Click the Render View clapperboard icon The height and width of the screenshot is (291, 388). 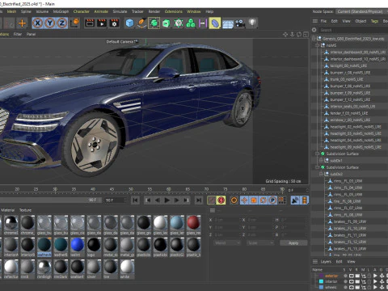(90, 23)
